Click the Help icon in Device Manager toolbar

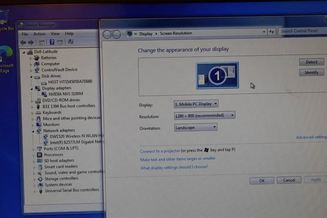52,42
